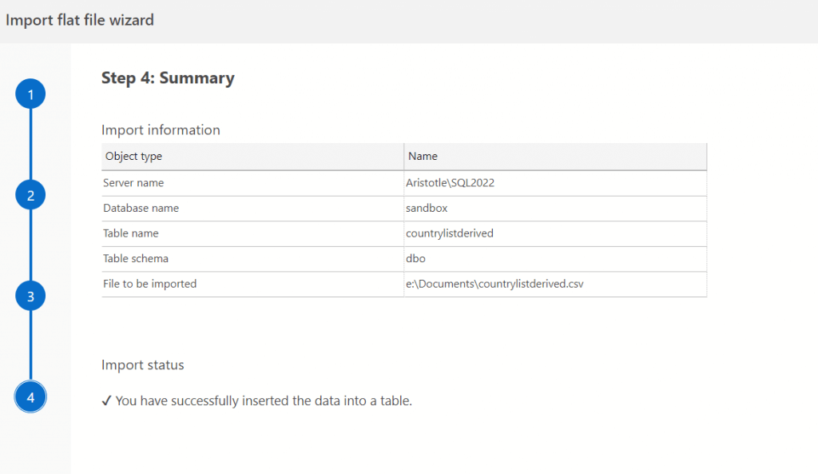Click the sandbox database value
This screenshot has width=818, height=474.
(427, 208)
